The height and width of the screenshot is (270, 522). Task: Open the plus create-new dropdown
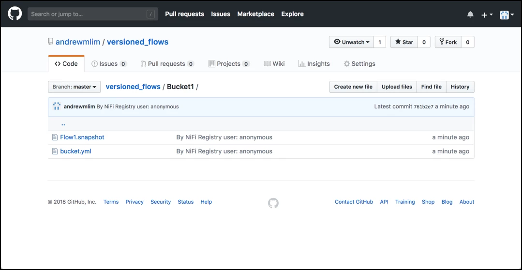[x=486, y=15]
